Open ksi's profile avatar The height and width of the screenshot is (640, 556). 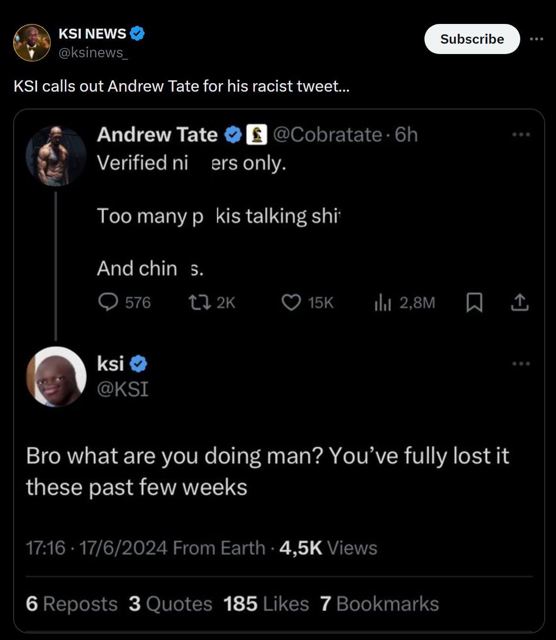[56, 376]
